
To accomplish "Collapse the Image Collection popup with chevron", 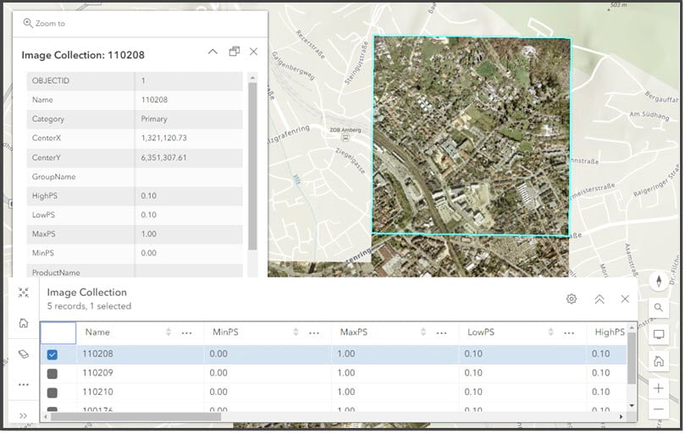I will (x=213, y=52).
